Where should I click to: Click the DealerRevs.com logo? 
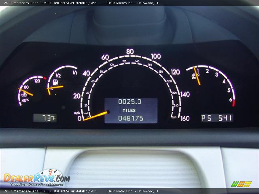(x=37, y=178)
